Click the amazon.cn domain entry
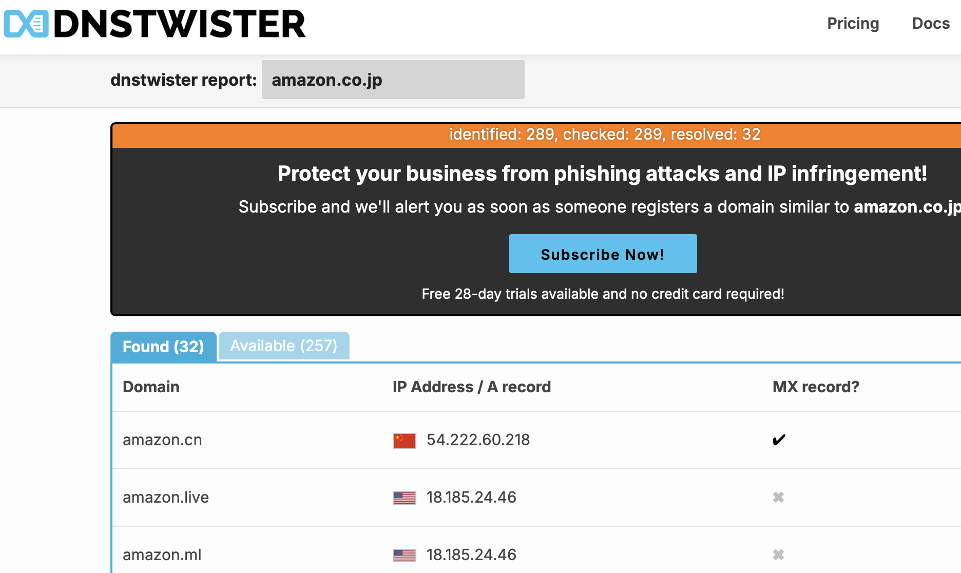 pos(162,440)
